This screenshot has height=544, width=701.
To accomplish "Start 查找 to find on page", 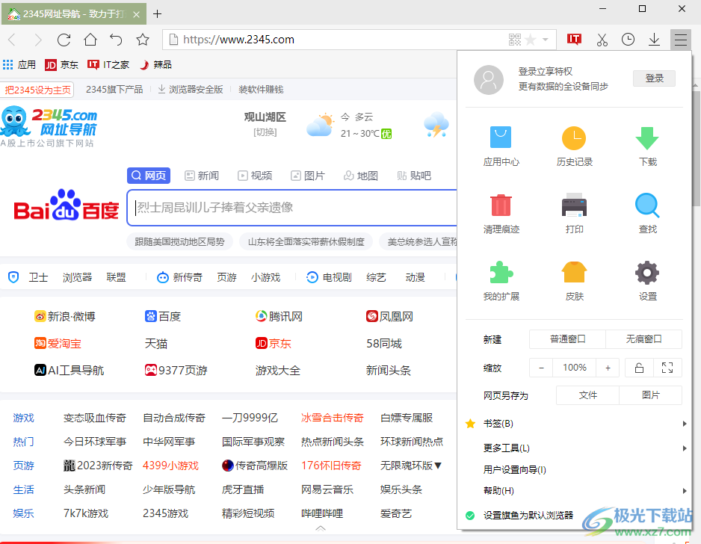I will click(x=647, y=212).
